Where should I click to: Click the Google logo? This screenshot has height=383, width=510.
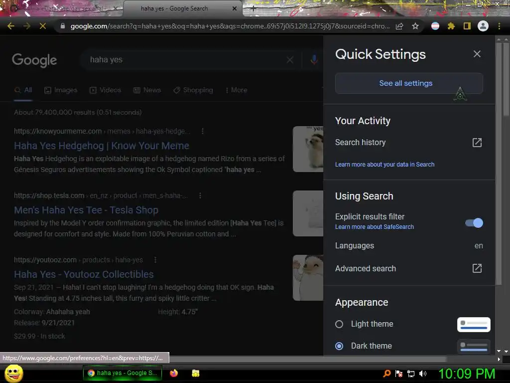tap(34, 60)
